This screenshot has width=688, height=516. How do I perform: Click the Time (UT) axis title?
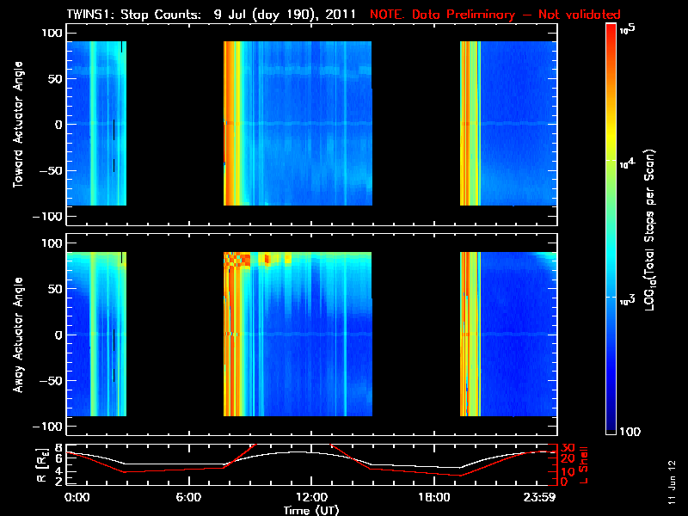311,510
